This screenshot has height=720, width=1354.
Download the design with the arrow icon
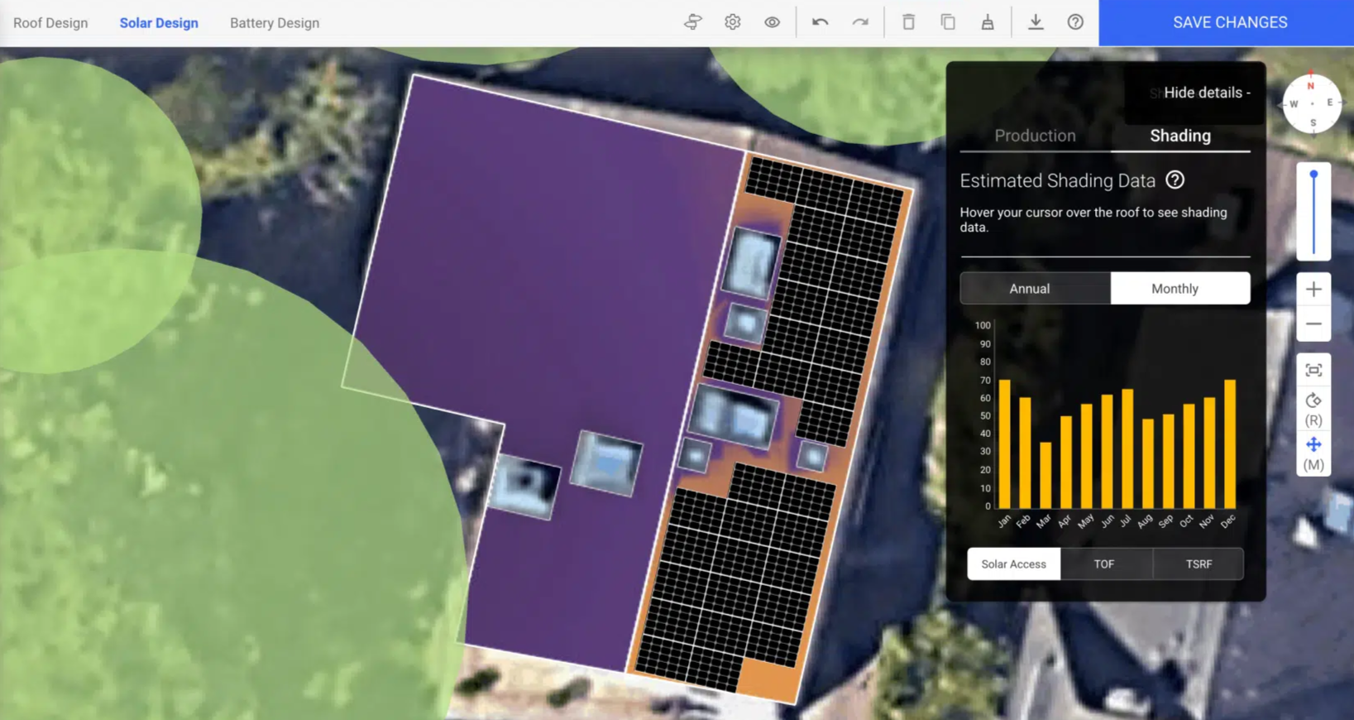coord(1035,22)
